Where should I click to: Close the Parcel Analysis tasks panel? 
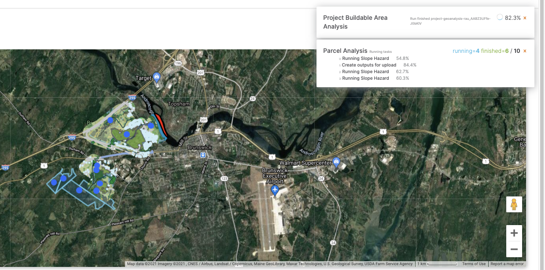pyautogui.click(x=524, y=51)
